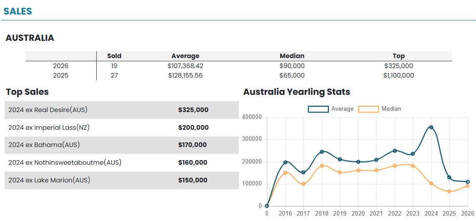Open the 2024 ex Real Desire(AUS) entry

[48, 110]
